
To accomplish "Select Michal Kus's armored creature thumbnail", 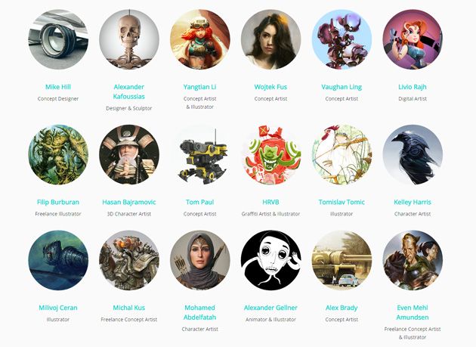I will tap(129, 260).
